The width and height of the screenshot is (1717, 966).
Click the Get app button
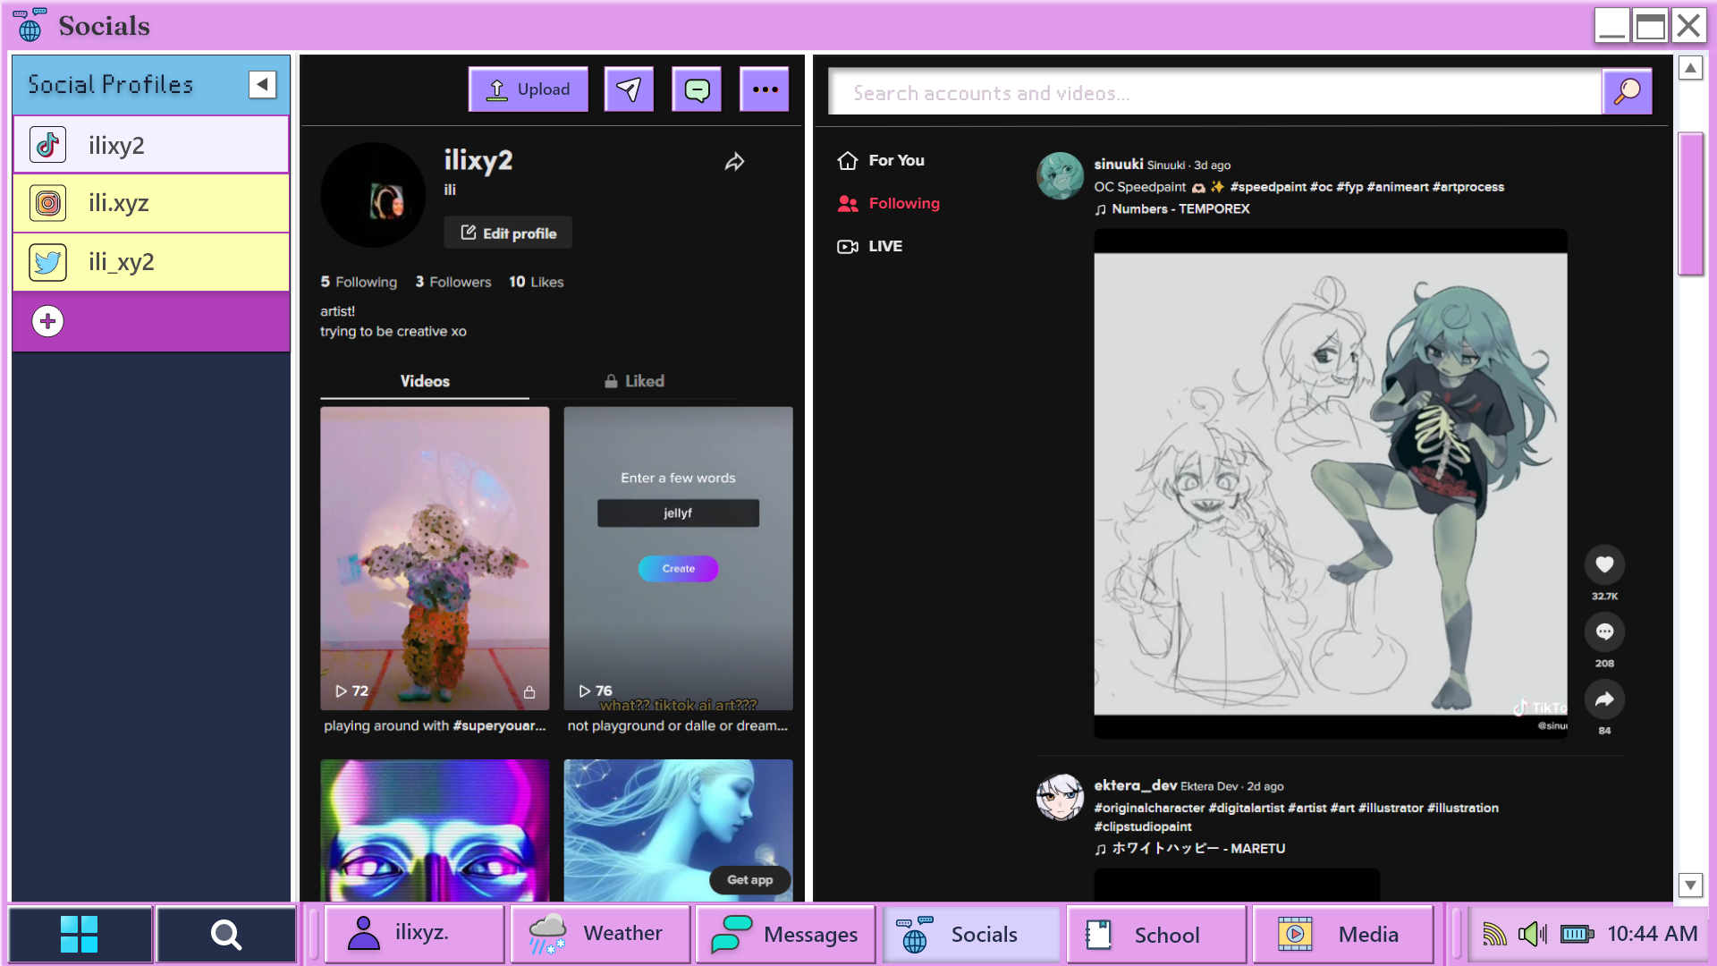[749, 879]
